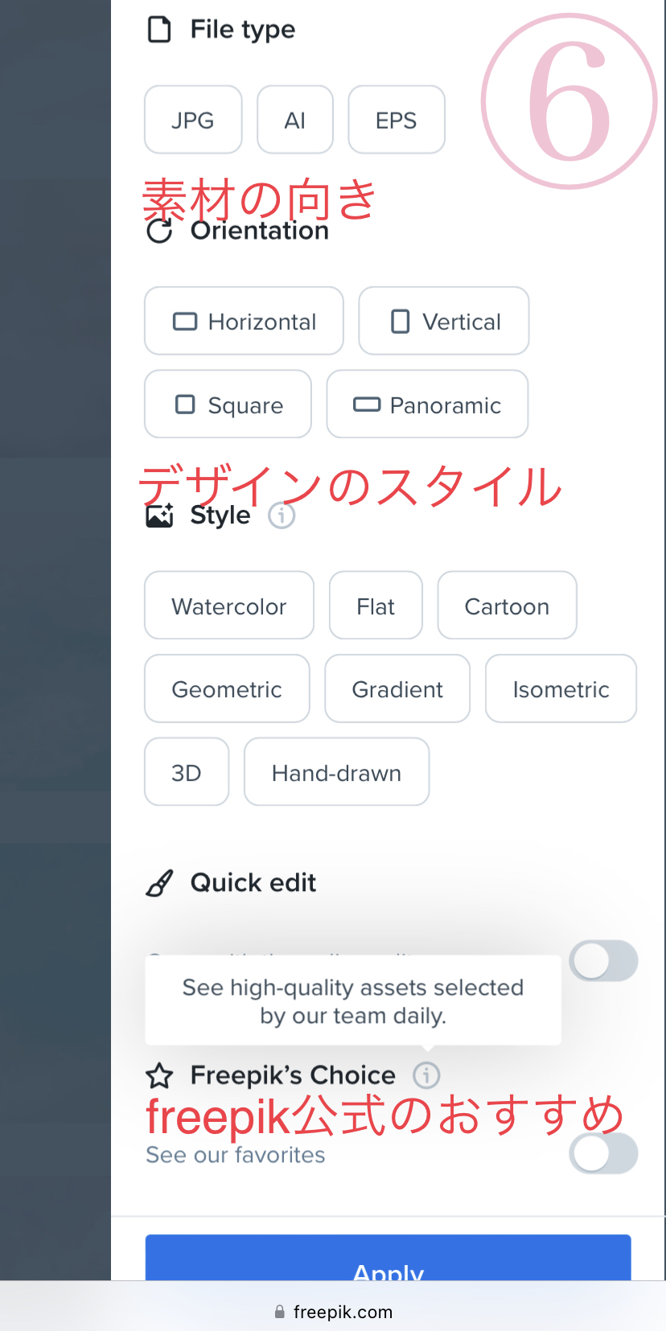Click the Style info icon
The image size is (666, 1331).
click(x=282, y=516)
